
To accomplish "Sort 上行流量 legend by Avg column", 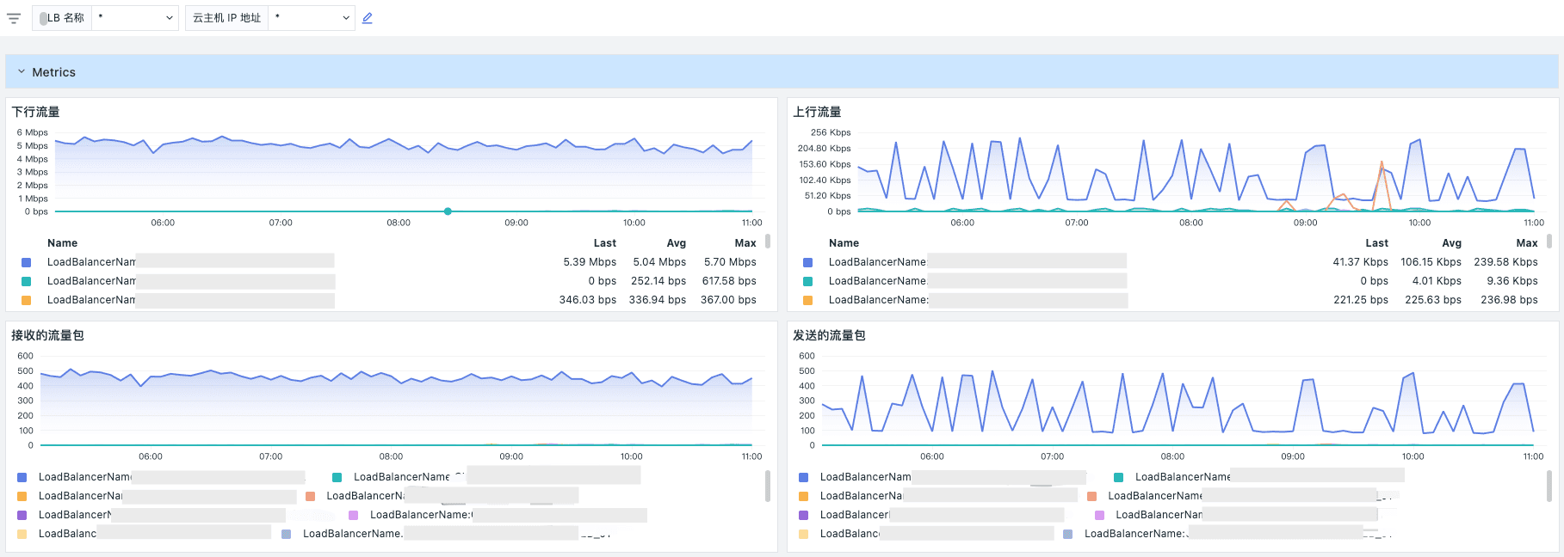I will (1451, 243).
